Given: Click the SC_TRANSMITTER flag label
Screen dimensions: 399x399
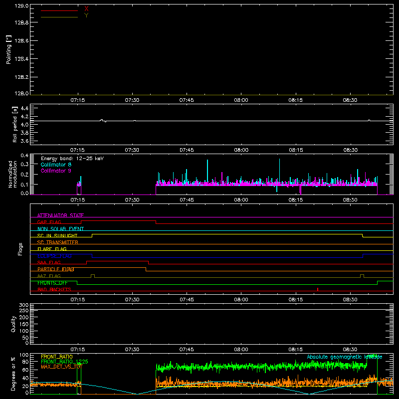Looking at the screenshot, I should (58, 242).
